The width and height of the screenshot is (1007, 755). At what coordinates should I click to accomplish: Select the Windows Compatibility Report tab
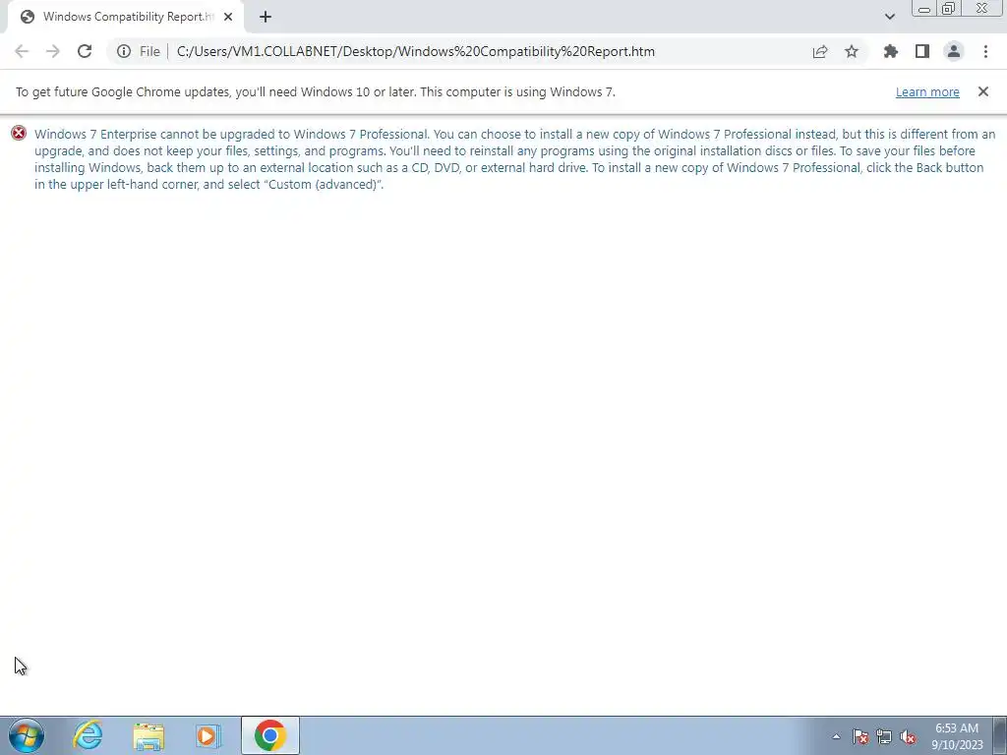[x=125, y=17]
